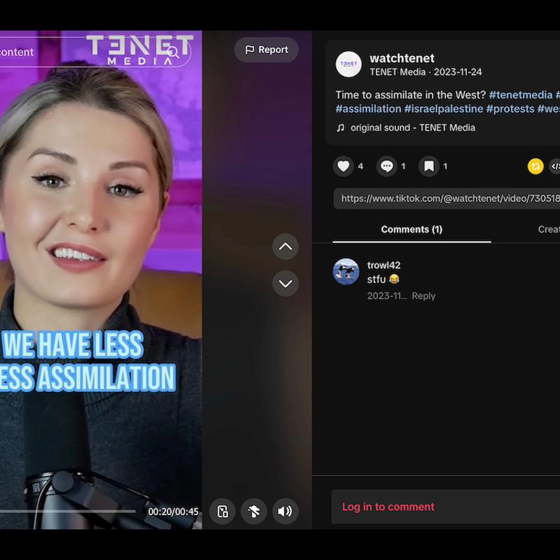Open the #israelpalestine hashtag
This screenshot has width=560, height=560.
tap(444, 108)
